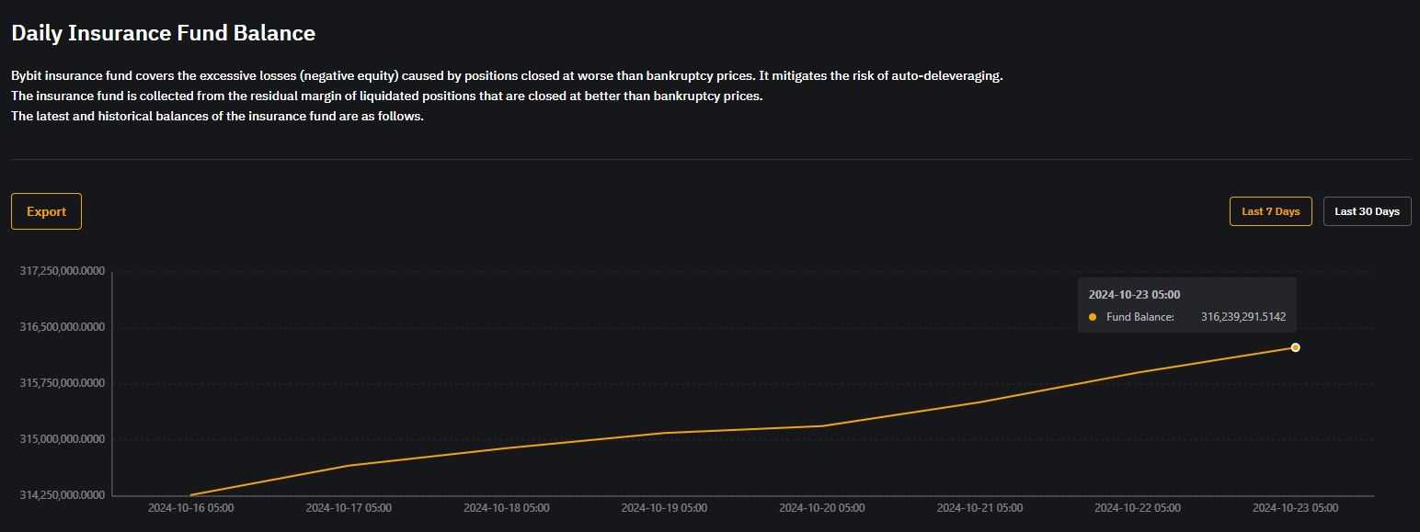Click the 317,250,000.0000 y-axis label
The width and height of the screenshot is (1420, 532).
[x=63, y=271]
